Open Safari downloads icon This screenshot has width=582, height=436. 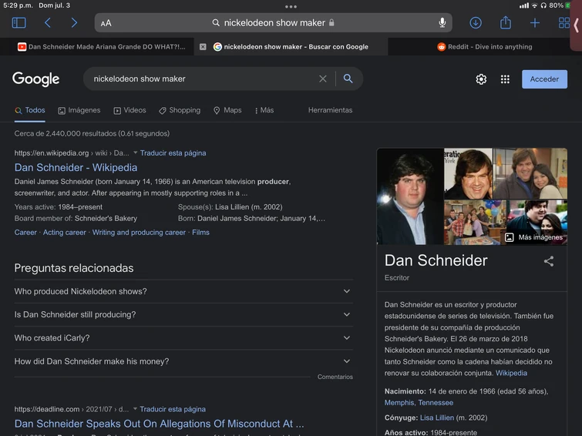(x=476, y=23)
